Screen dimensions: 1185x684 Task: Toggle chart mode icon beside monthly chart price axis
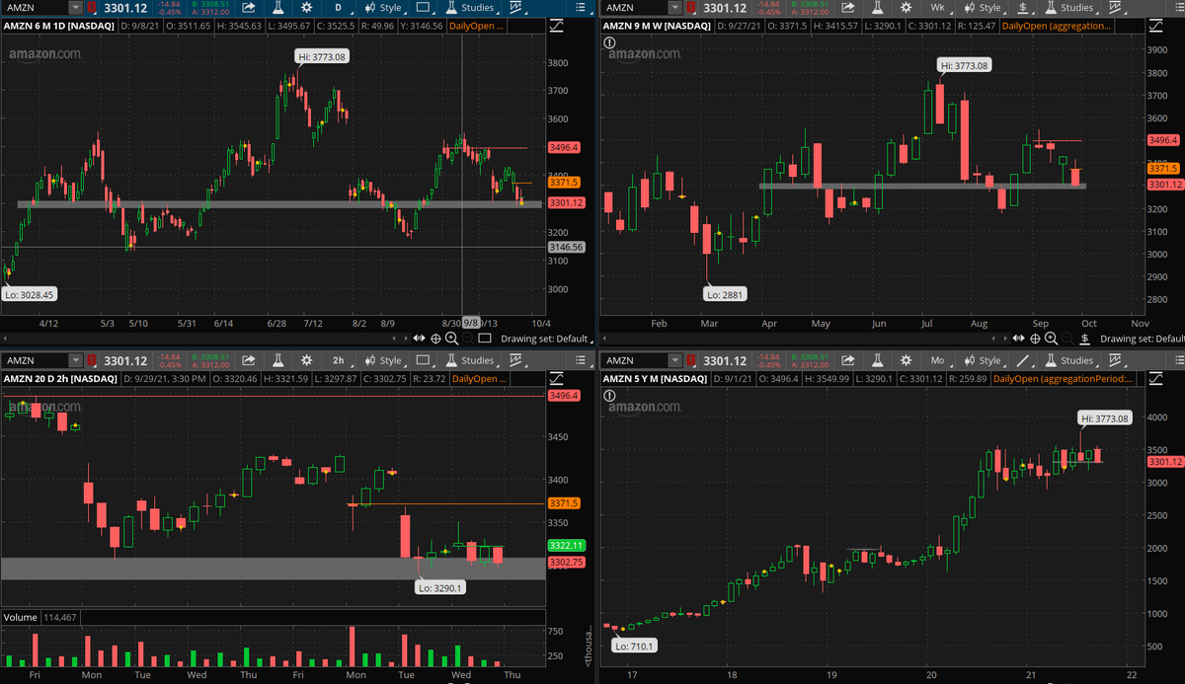1155,377
